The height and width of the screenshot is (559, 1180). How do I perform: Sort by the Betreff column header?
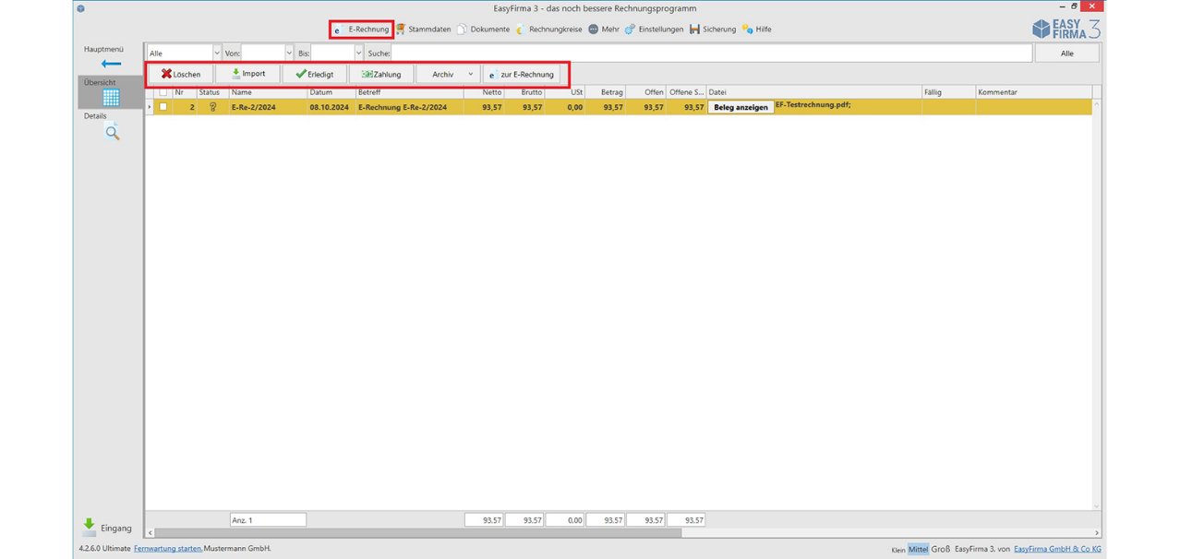(x=410, y=92)
